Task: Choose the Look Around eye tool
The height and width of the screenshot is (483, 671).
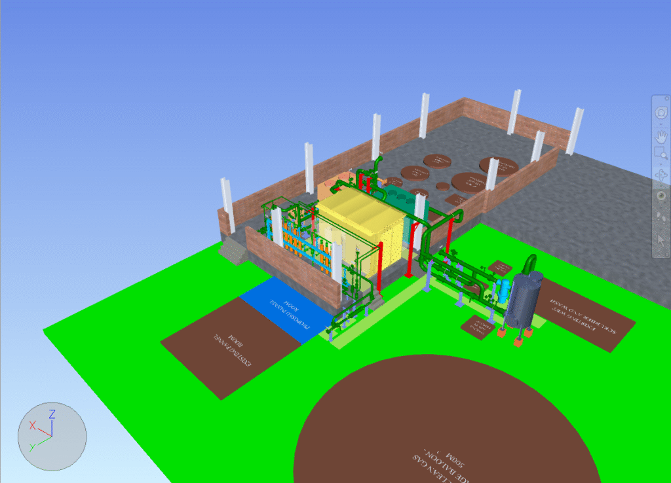Action: point(661,195)
